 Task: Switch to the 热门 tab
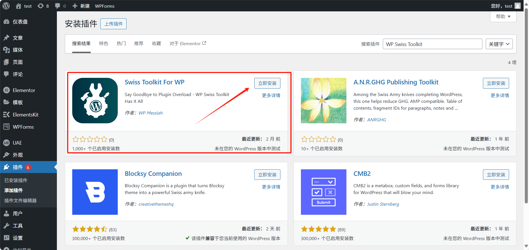coord(121,43)
